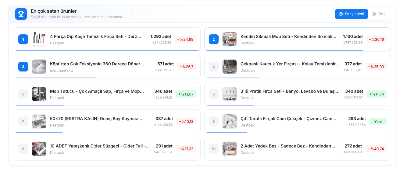This screenshot has width=400, height=170.
Task: Click the -%34,88 change badge
Action: point(185,39)
